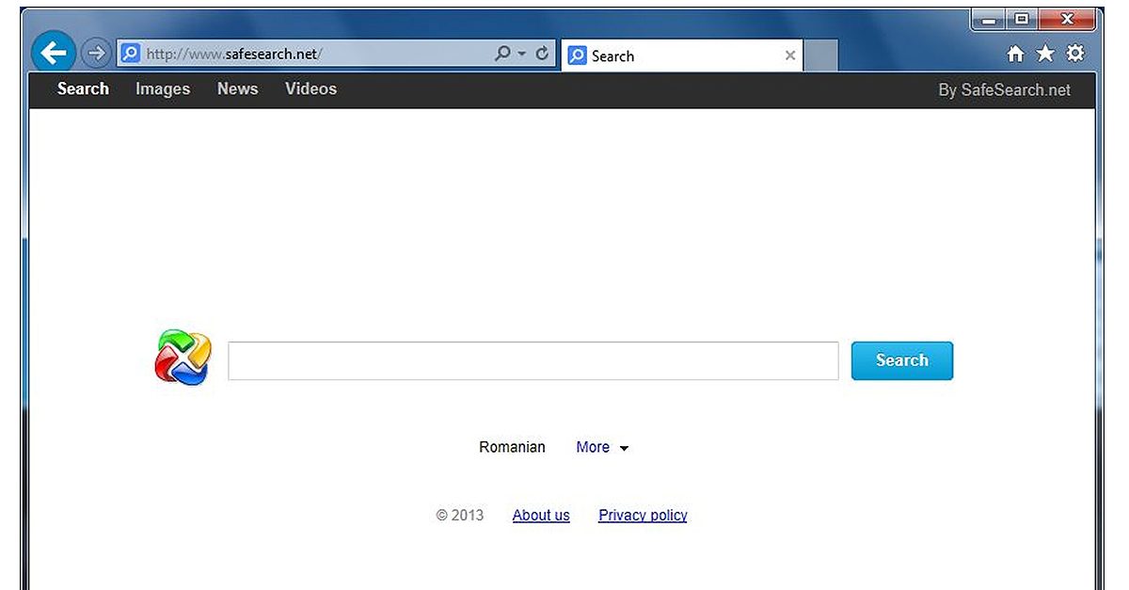Open the address bar search suggestions dropdown
Viewport: 1129px width, 590px height.
[x=520, y=54]
